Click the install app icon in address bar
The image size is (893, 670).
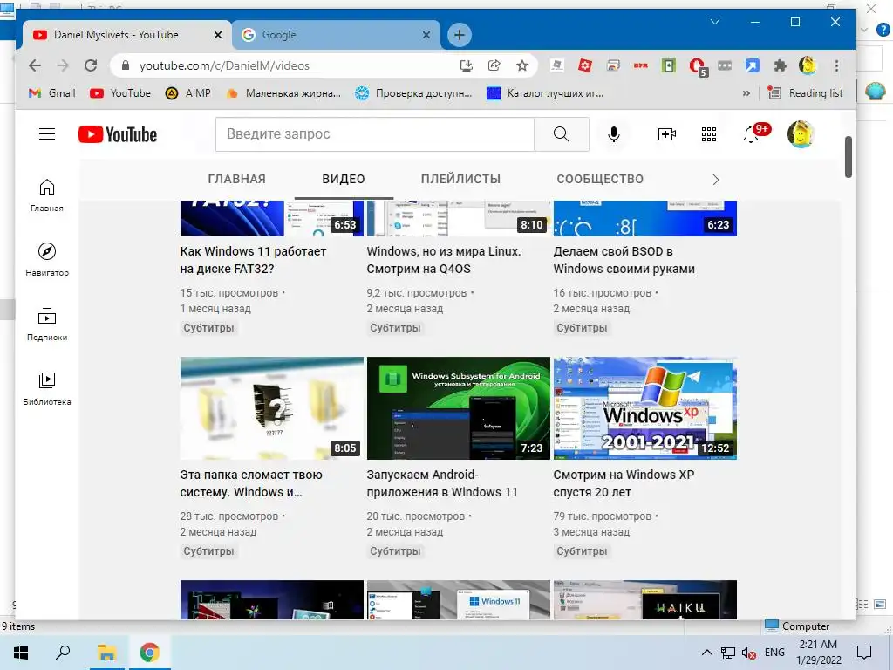[x=467, y=65]
